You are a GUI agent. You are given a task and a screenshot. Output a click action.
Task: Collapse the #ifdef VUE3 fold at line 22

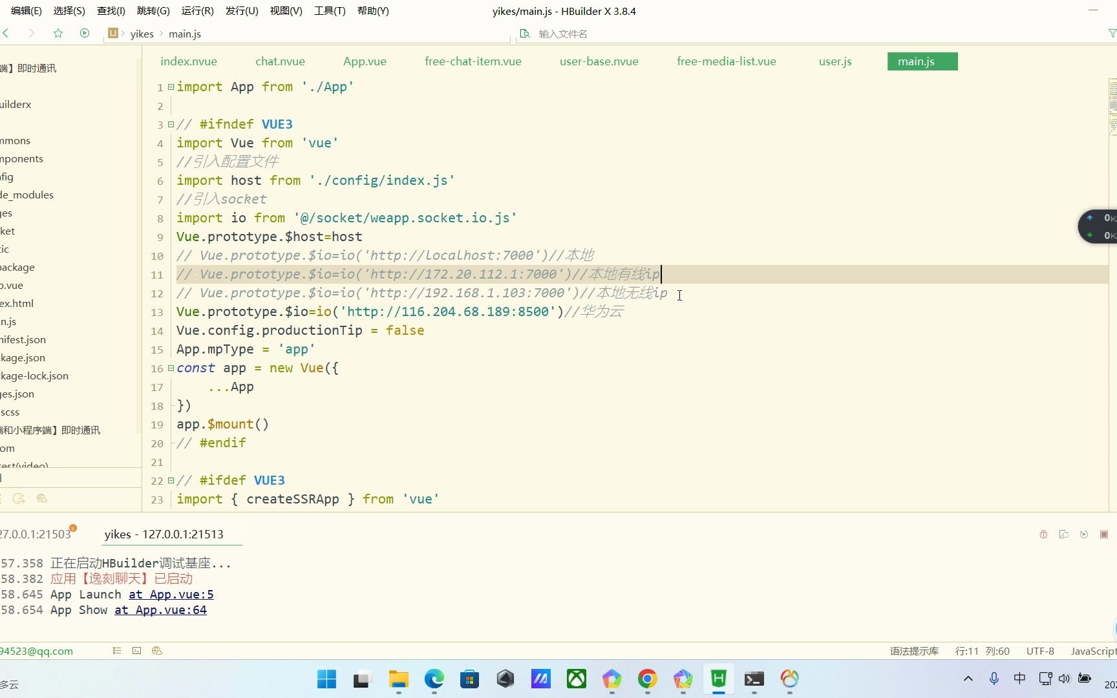pos(171,480)
